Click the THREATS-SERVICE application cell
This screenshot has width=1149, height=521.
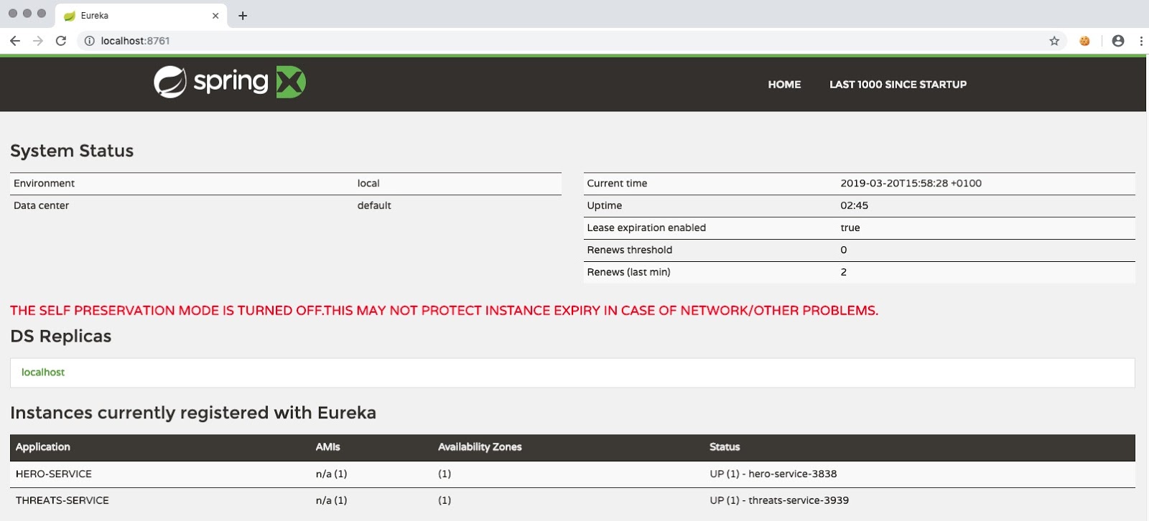(62, 501)
